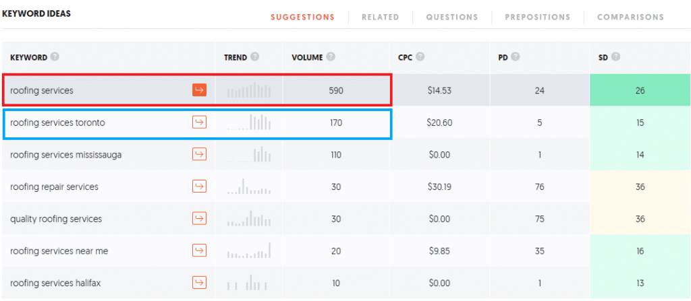The width and height of the screenshot is (691, 301).
Task: Select the Suggestions tab
Action: pos(303,17)
